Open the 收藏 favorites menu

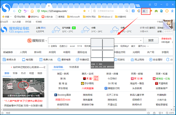point(7,17)
